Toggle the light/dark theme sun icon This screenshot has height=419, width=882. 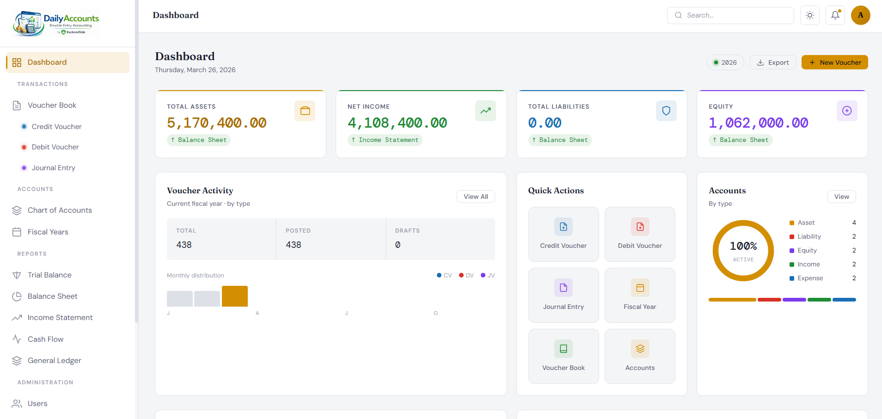(809, 15)
